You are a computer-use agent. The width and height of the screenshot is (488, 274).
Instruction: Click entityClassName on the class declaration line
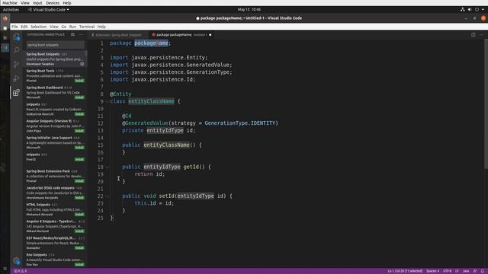click(x=151, y=101)
